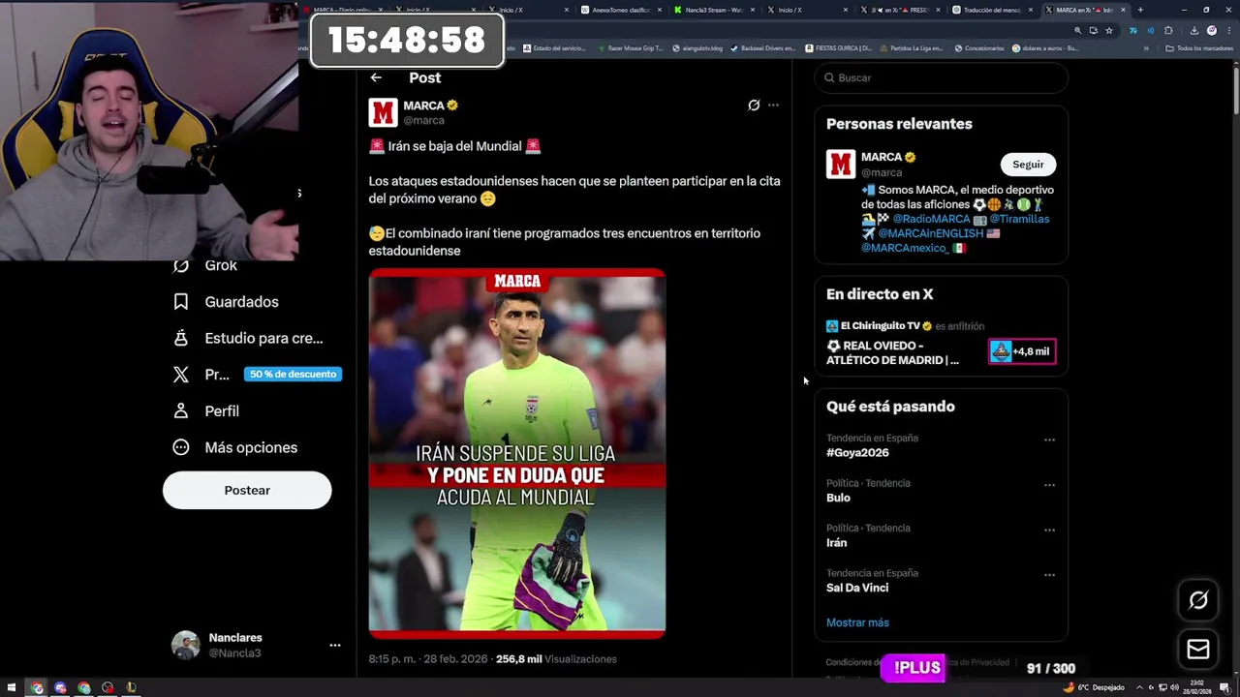Click the Postear button
The width and height of the screenshot is (1240, 697).
pos(247,490)
